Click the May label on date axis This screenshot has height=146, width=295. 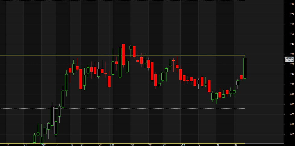112,145
